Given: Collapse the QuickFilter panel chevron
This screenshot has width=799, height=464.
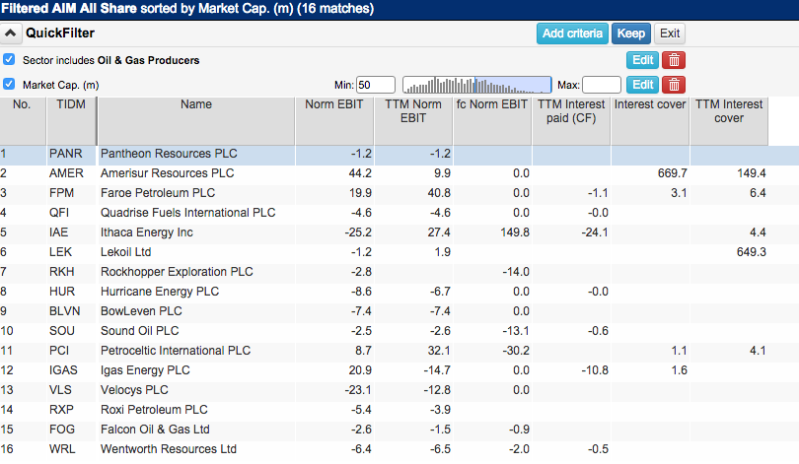Looking at the screenshot, I should 10,33.
